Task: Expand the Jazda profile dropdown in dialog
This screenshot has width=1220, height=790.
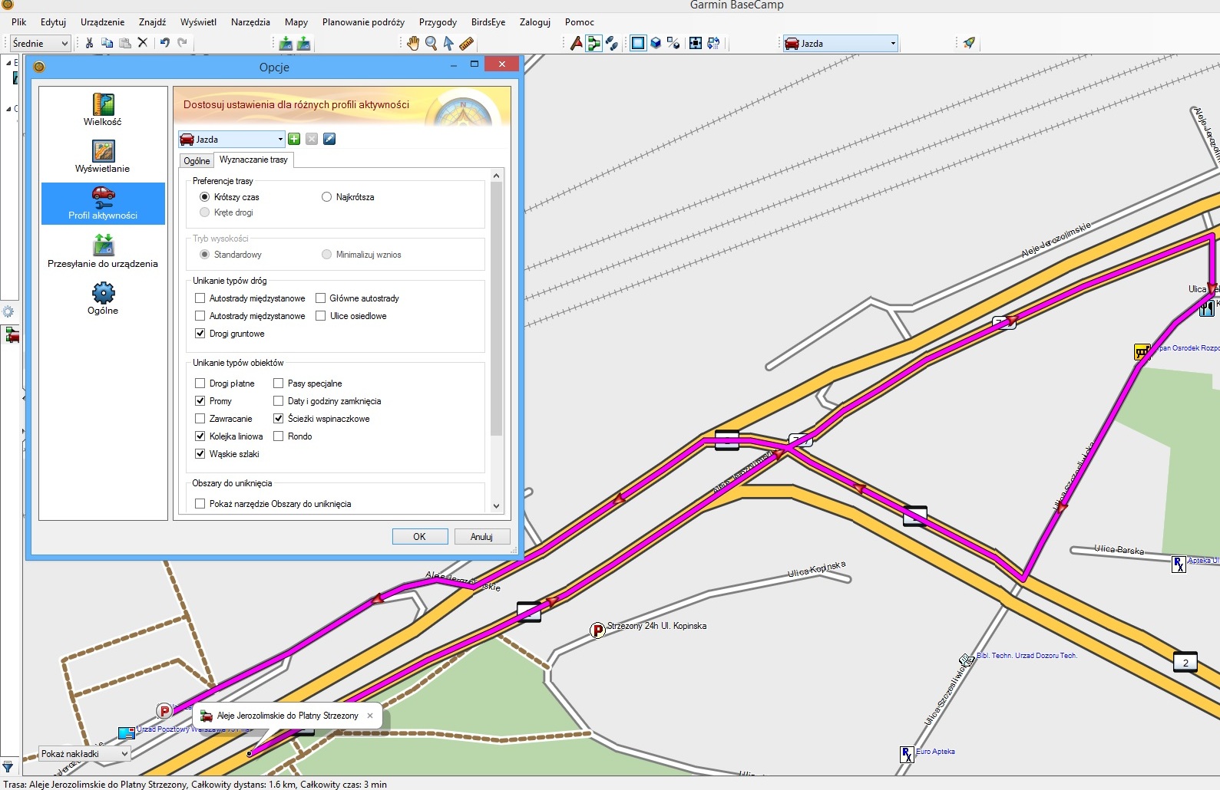Action: pyautogui.click(x=280, y=140)
